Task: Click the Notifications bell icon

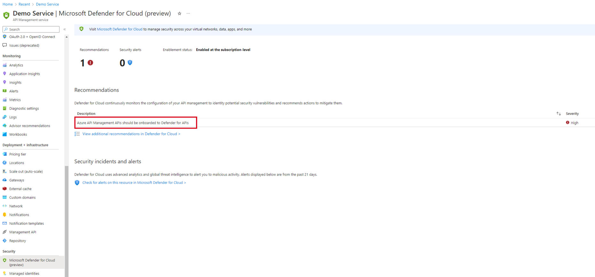Action: [x=4, y=215]
